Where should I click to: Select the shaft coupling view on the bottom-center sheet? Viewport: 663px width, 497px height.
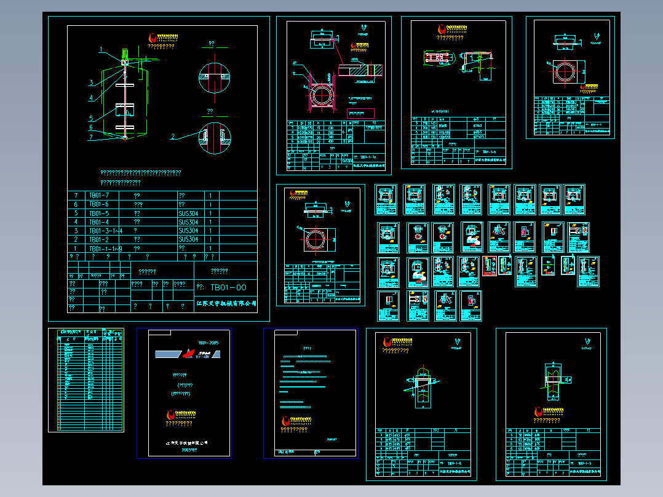423,386
